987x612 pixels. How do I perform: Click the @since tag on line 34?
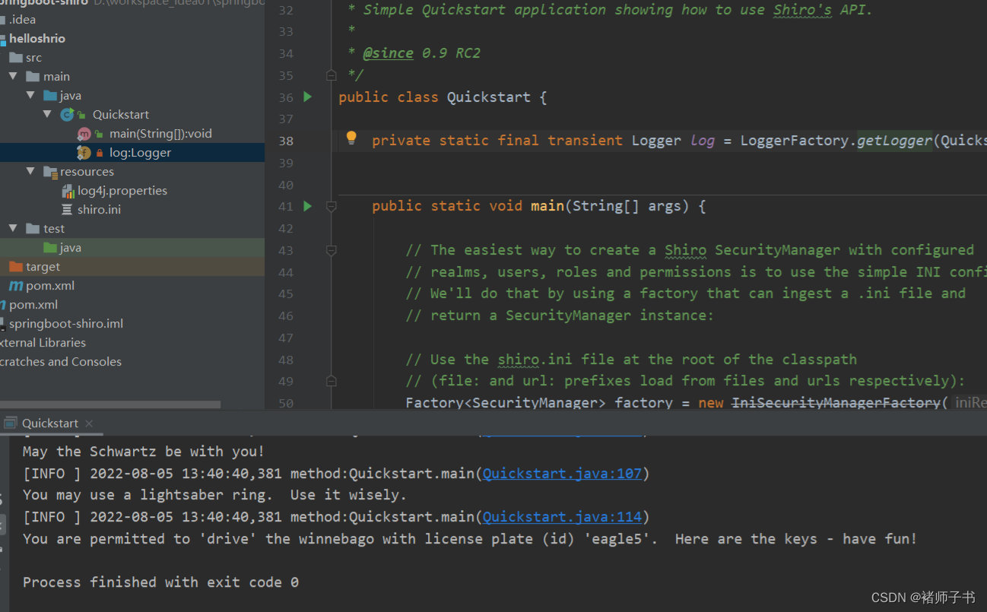389,53
